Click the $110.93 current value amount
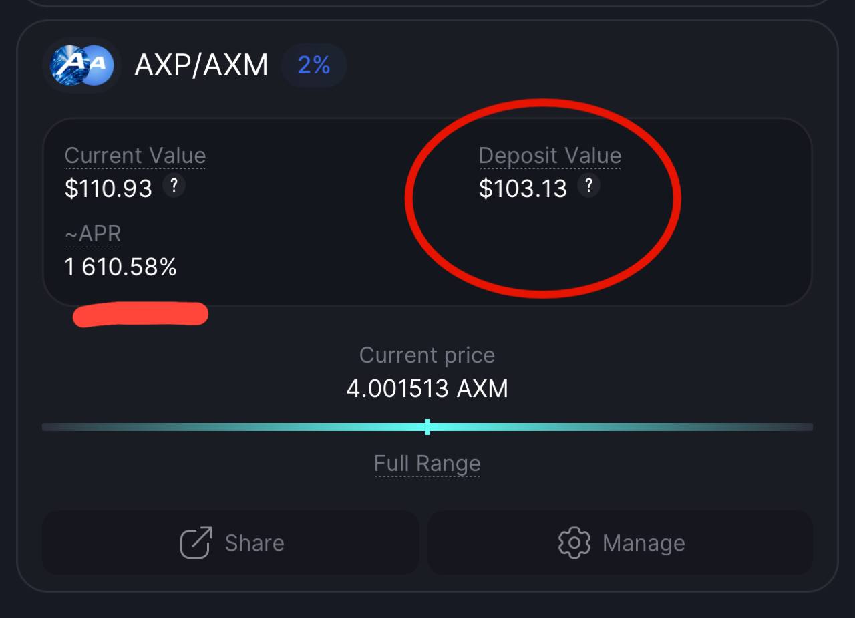Viewport: 855px width, 618px height. (108, 189)
